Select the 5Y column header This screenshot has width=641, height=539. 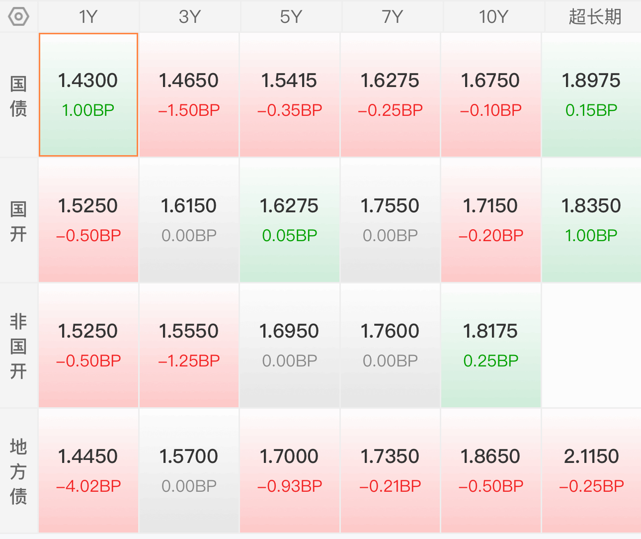point(291,17)
